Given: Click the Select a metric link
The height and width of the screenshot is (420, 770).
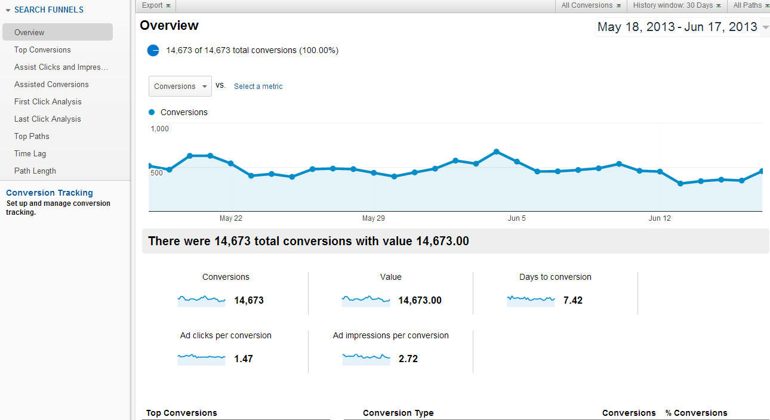Looking at the screenshot, I should click(x=258, y=87).
